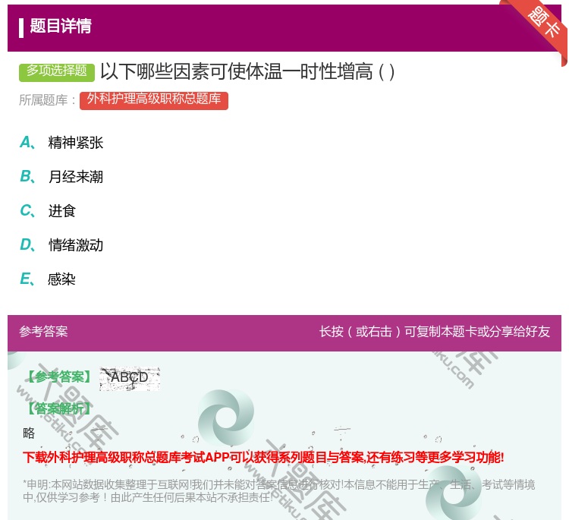
Task: Click the long-press copy or share hint
Action: pyautogui.click(x=434, y=332)
